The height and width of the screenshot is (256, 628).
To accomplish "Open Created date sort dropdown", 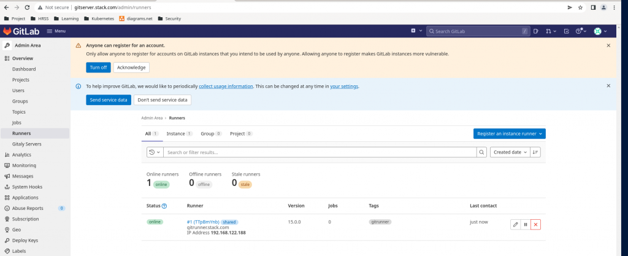I will [x=510, y=152].
